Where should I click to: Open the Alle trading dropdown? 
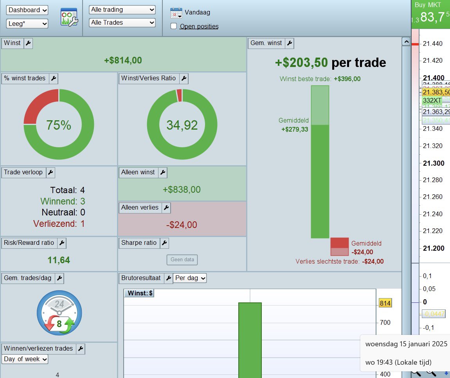122,10
